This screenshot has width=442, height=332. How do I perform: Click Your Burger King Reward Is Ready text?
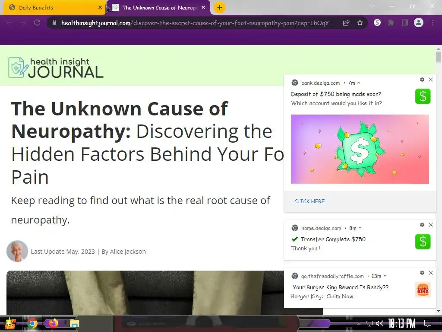(x=341, y=287)
